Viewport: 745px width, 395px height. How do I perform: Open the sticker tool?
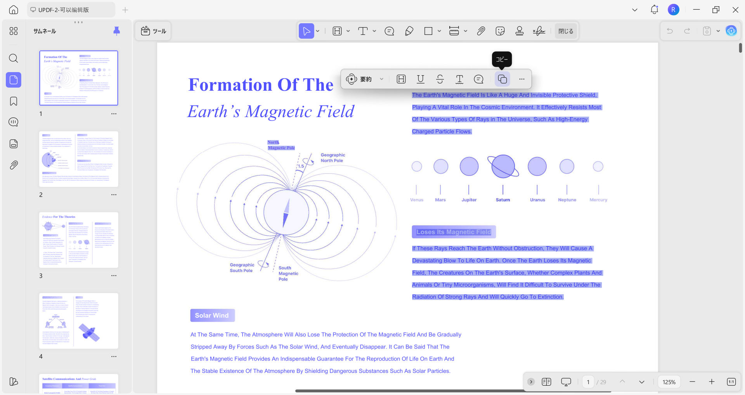click(x=500, y=31)
